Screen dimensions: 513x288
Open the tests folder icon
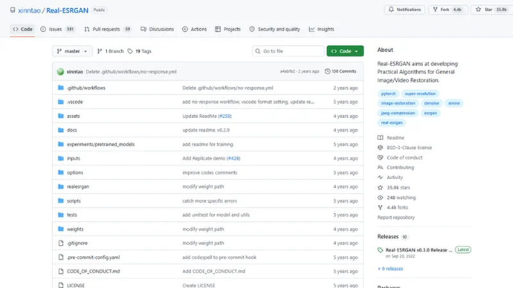tap(60, 214)
